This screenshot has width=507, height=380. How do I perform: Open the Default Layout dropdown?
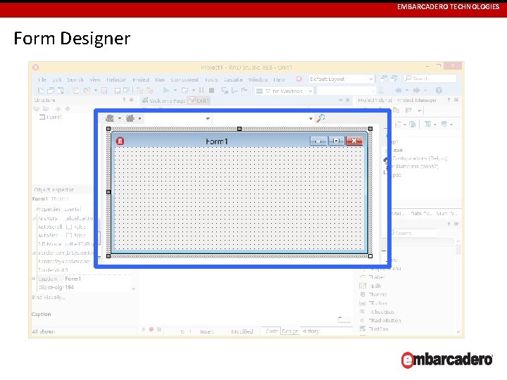tap(342, 79)
